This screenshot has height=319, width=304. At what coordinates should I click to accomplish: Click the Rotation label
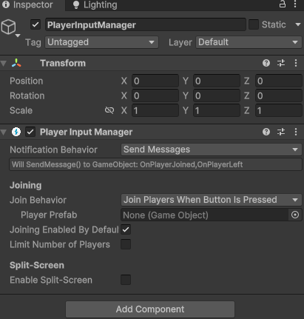pos(27,95)
